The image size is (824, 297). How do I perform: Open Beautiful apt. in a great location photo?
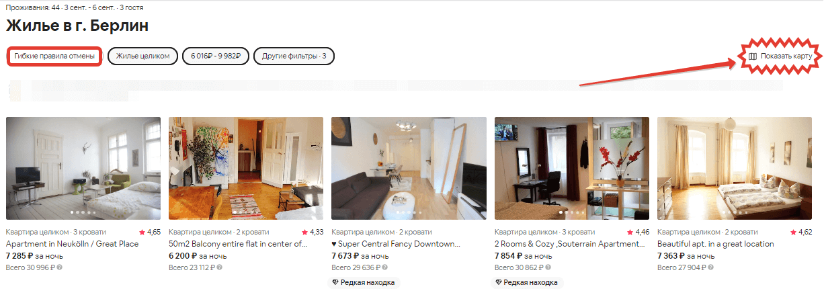click(735, 168)
